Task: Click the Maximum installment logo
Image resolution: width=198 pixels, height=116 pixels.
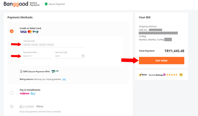Action: click(x=25, y=93)
